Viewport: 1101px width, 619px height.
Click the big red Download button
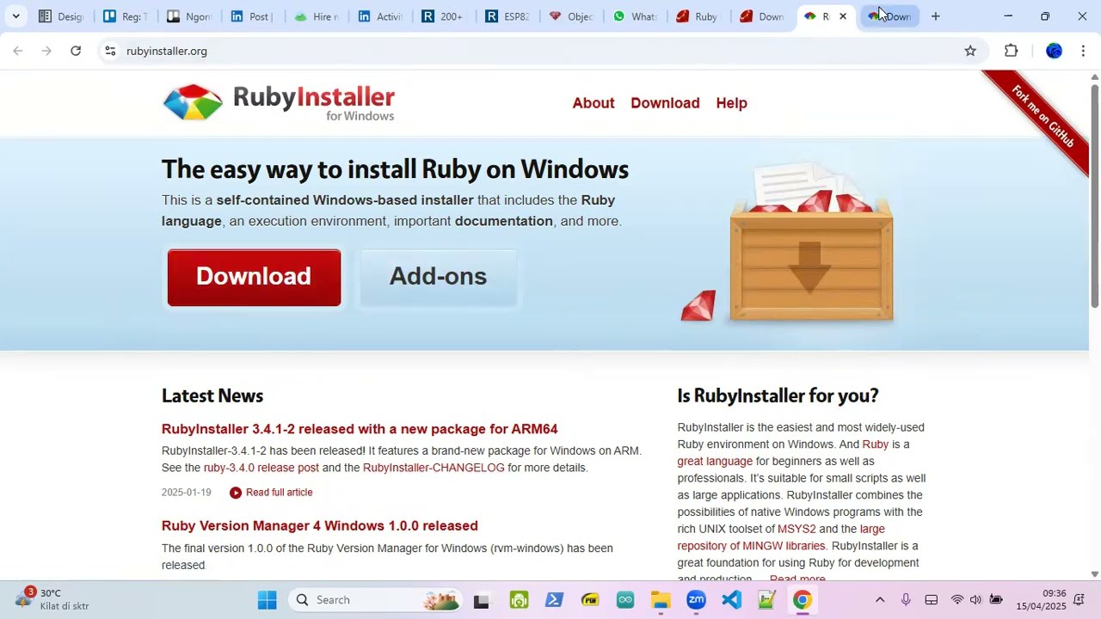[x=254, y=278]
